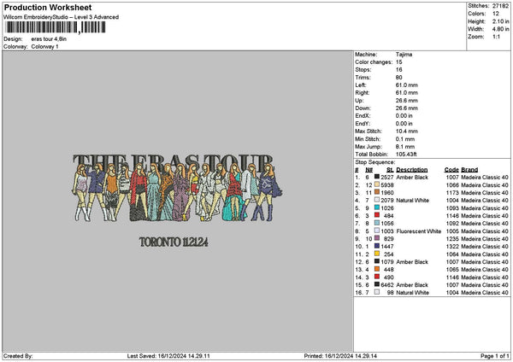This screenshot has height=362, width=513.
Task: Click the Zoom value '1:1'
Action: [x=496, y=37]
